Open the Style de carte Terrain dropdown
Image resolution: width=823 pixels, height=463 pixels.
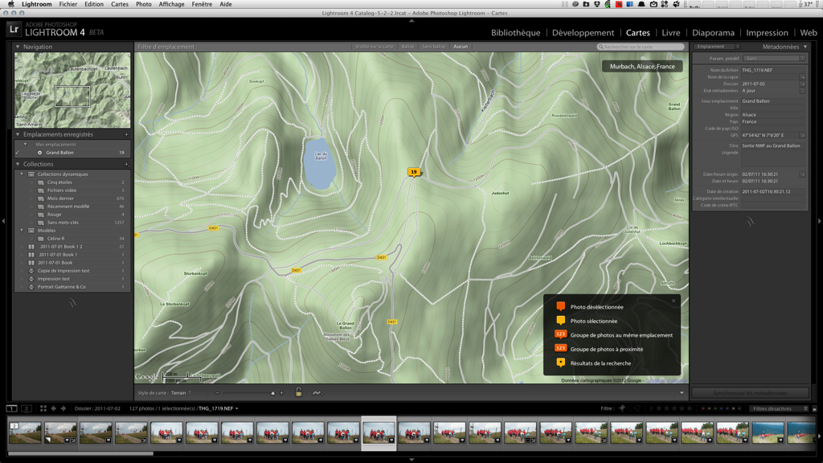coord(181,392)
